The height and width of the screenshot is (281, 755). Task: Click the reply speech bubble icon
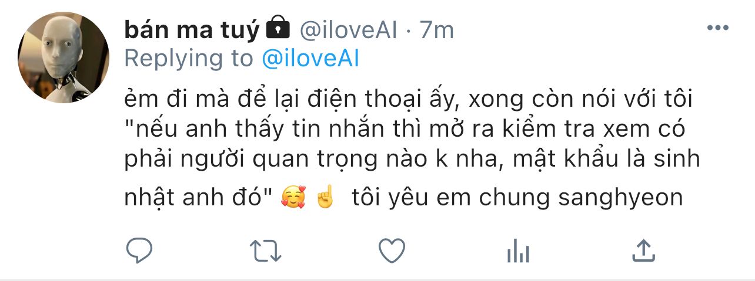click(139, 250)
